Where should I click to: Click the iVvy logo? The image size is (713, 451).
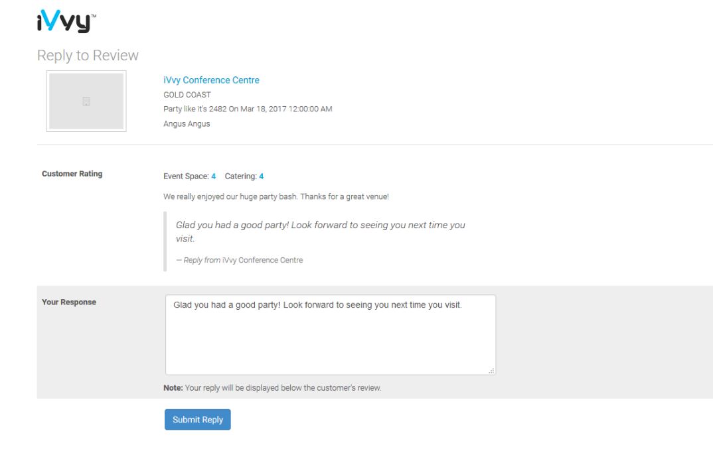[66, 21]
